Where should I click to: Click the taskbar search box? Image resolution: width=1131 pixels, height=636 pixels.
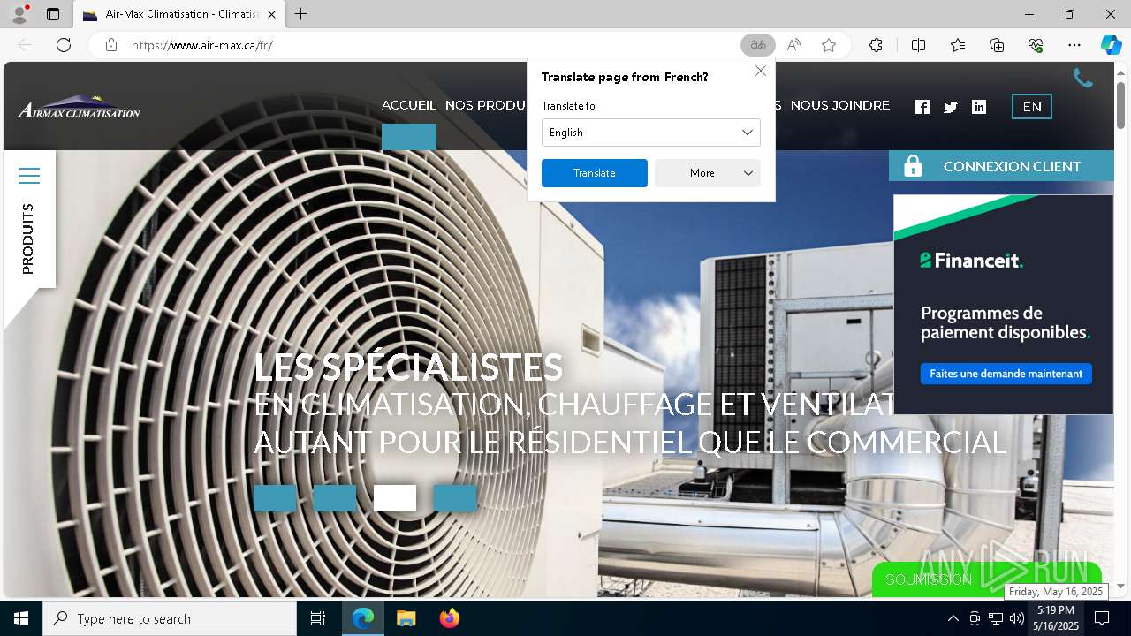point(170,618)
